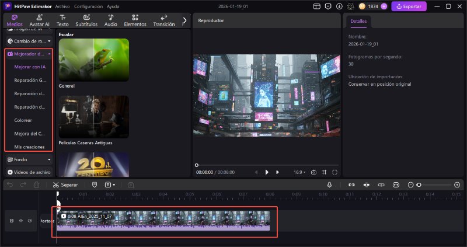
Task: Open the layout switcher icon in title bar
Action: coord(317,6)
